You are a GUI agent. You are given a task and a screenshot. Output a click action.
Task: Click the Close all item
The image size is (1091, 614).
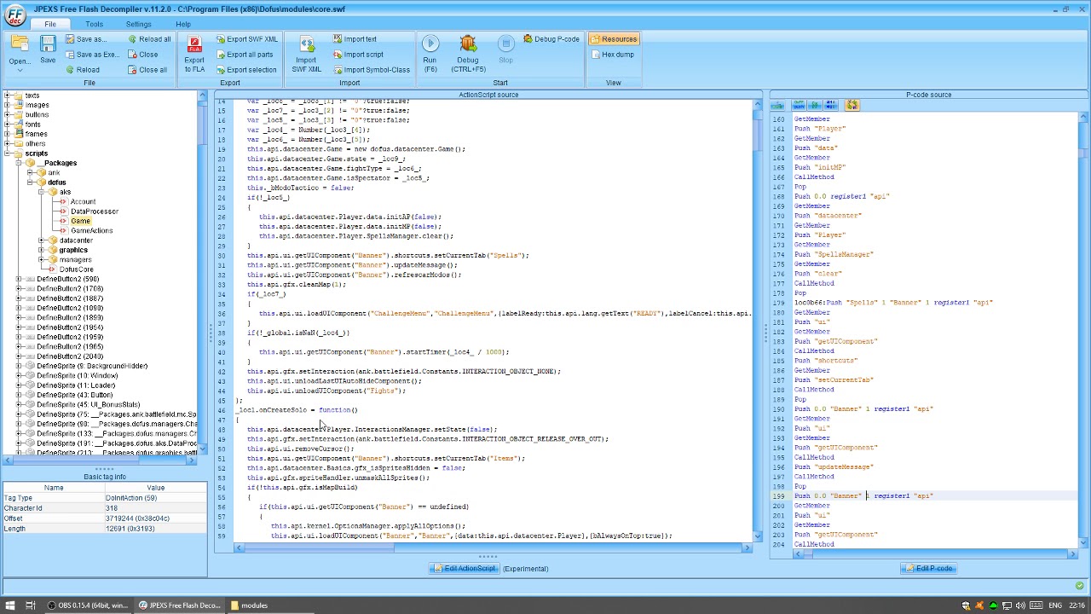(x=147, y=70)
